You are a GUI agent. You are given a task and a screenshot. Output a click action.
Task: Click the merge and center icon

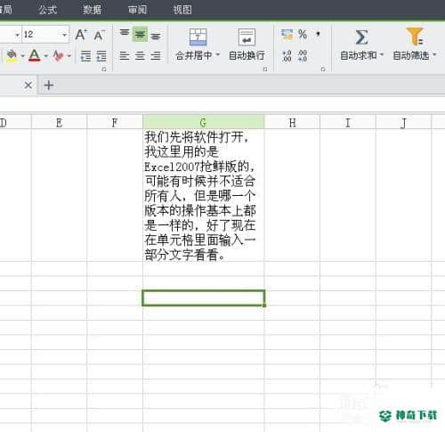pos(198,37)
